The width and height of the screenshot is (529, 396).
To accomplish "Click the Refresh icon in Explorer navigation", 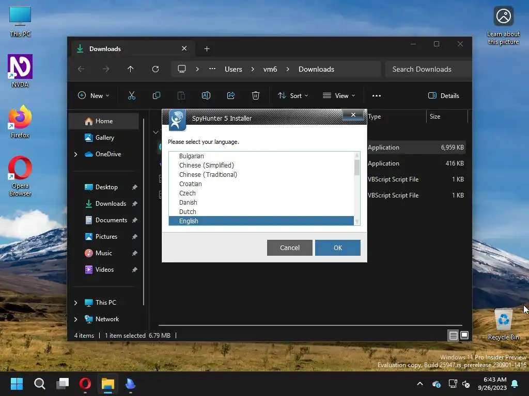I will [x=155, y=69].
